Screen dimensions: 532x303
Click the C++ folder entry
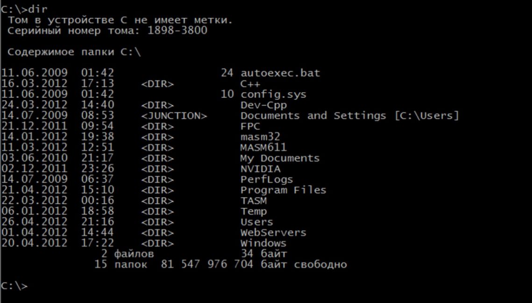tap(250, 83)
